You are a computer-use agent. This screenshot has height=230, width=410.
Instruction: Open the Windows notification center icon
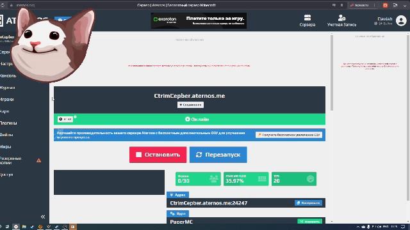click(x=403, y=227)
